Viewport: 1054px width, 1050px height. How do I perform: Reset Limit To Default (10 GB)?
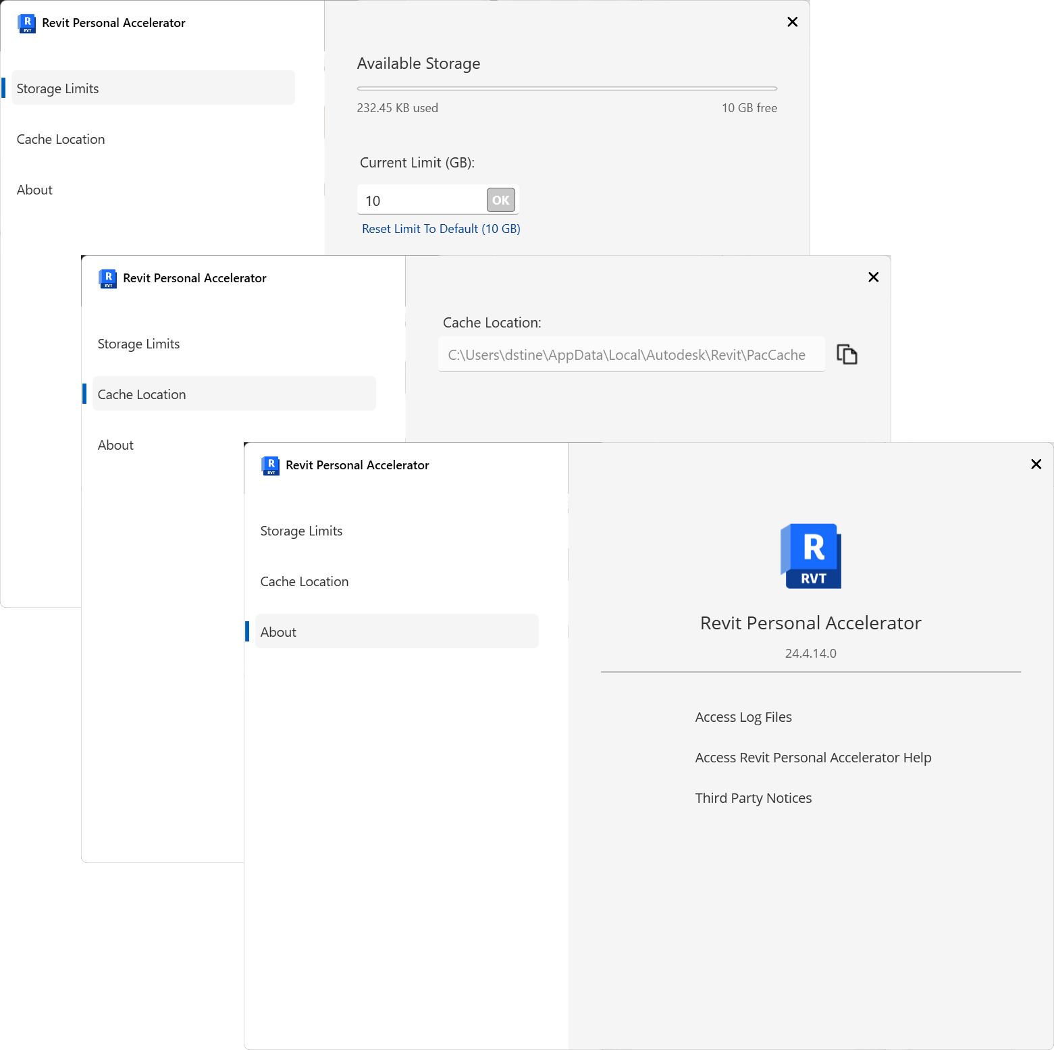click(x=441, y=229)
